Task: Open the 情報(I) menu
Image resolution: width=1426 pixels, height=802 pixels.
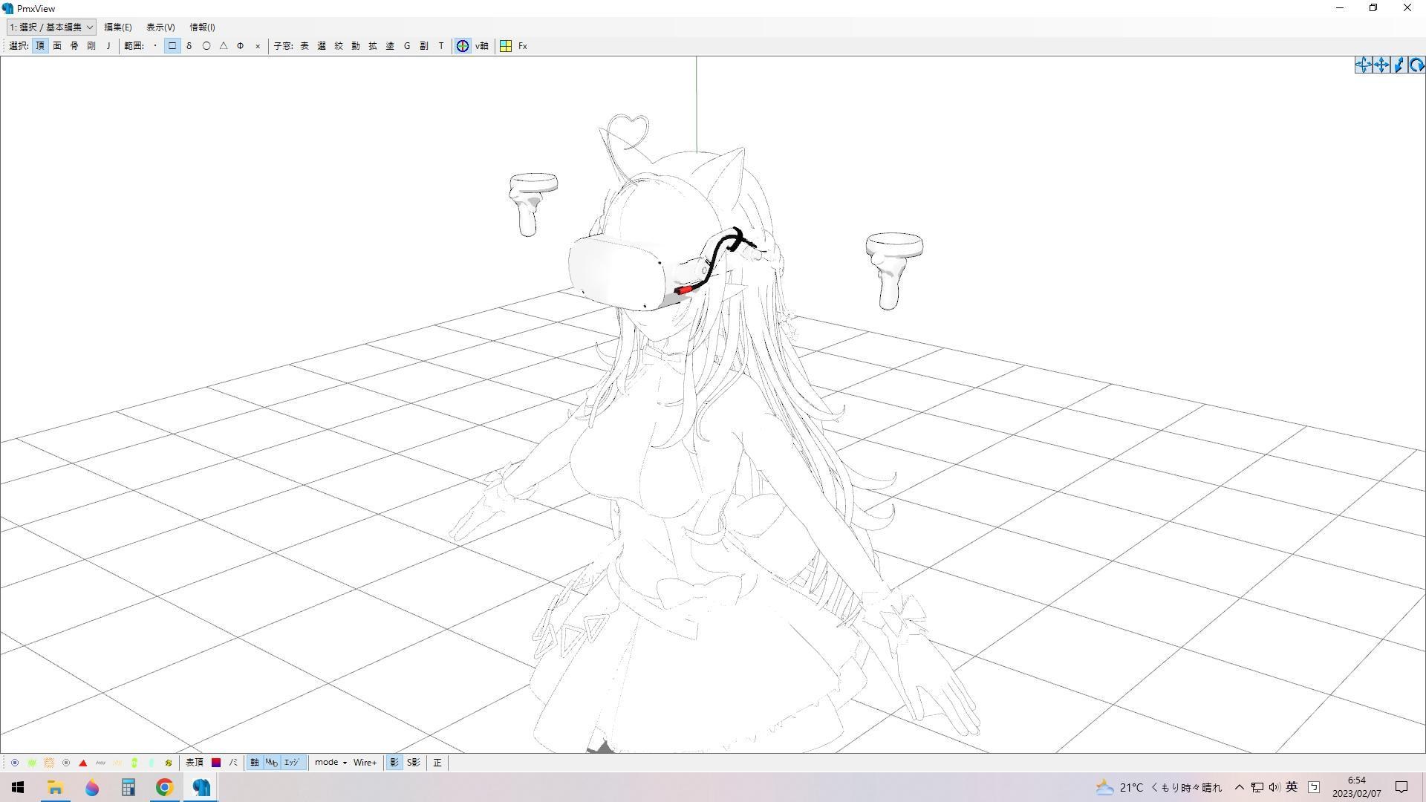Action: pos(202,27)
